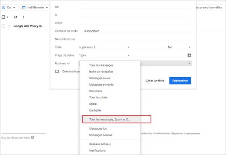This screenshot has height=155, width=226.
Task: Click the storage usage progress bar
Action: click(x=23, y=133)
